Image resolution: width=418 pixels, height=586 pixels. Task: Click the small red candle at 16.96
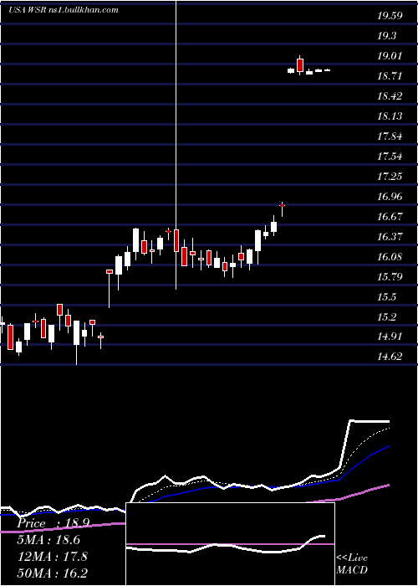coord(283,206)
